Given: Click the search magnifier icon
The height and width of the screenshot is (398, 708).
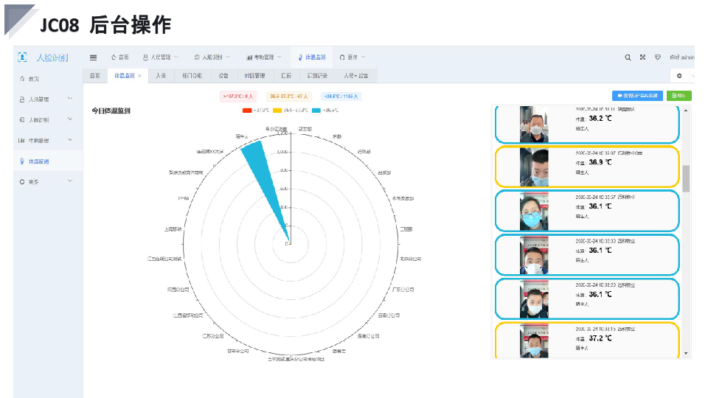Looking at the screenshot, I should (x=628, y=57).
